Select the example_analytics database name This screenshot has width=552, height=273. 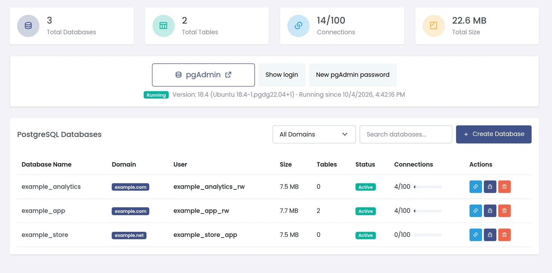click(51, 187)
